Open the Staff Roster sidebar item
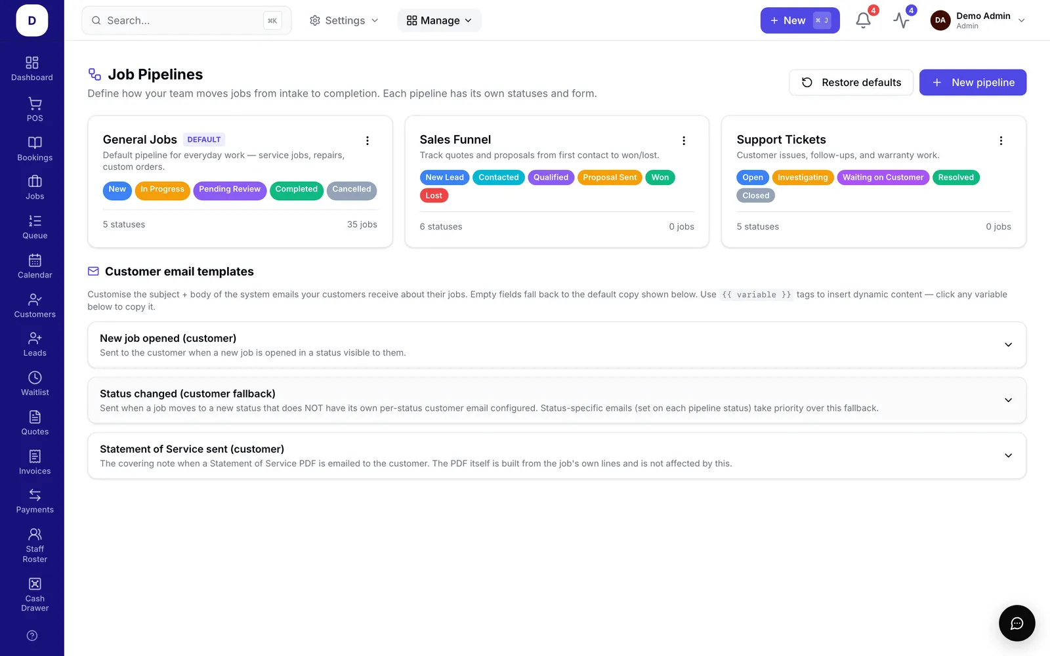The width and height of the screenshot is (1050, 656). pos(35,546)
